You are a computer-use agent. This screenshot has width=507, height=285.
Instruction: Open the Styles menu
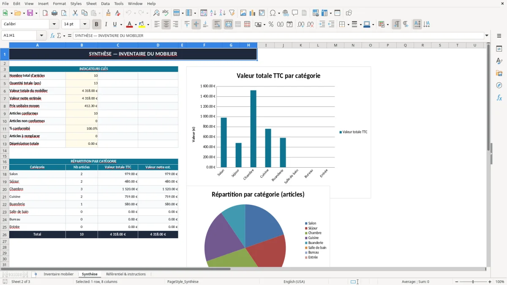click(76, 3)
